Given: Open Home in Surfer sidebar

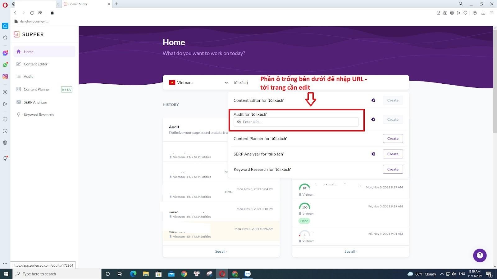Looking at the screenshot, I should point(44,52).
